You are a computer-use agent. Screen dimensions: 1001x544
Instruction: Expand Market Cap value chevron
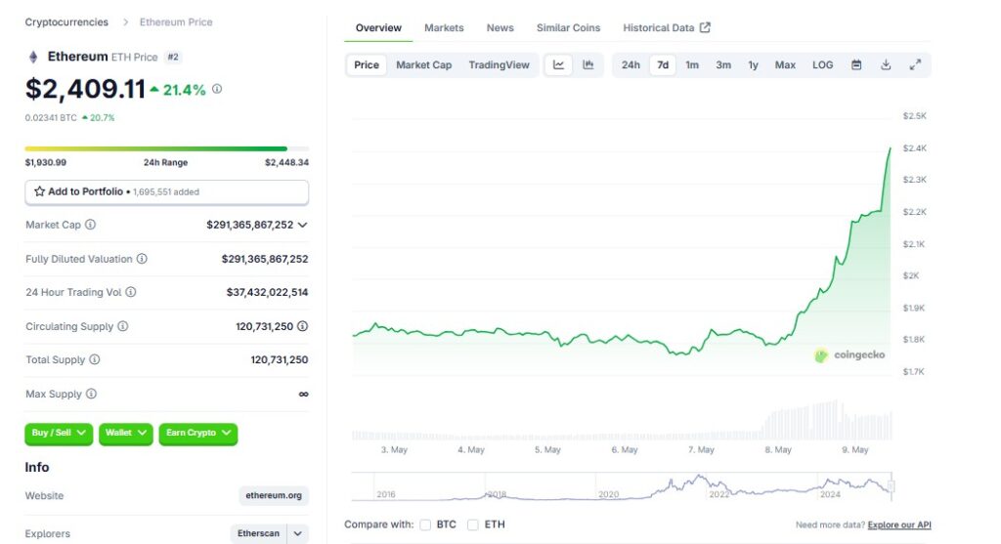[303, 226]
